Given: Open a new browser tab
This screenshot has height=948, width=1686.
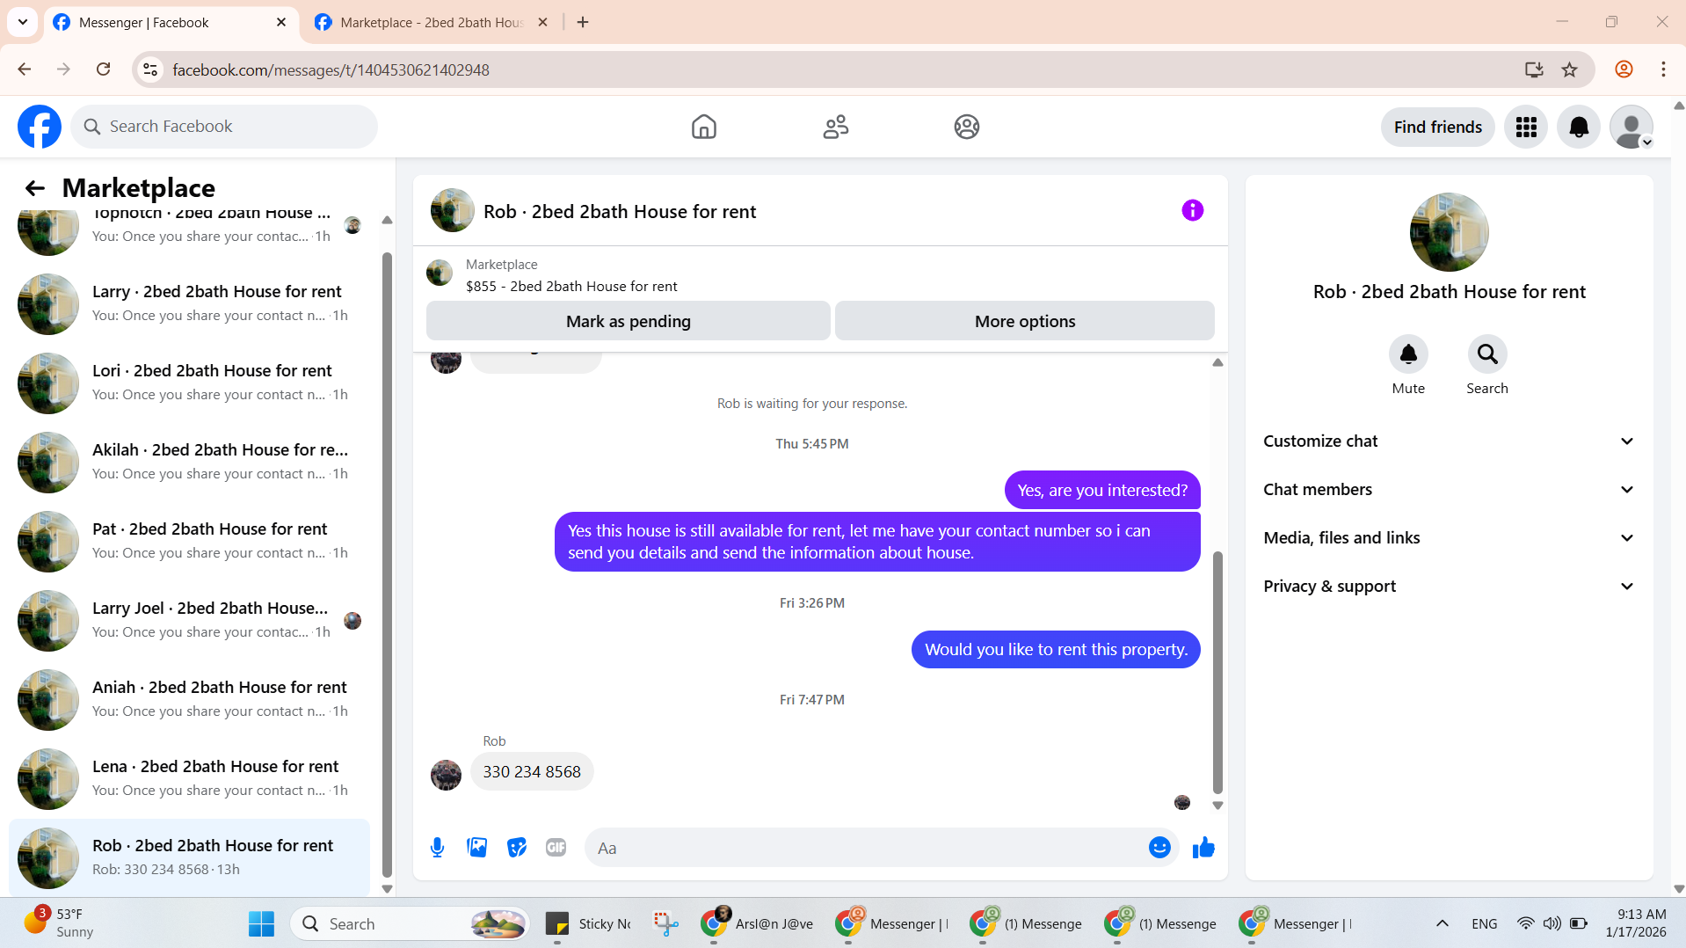Looking at the screenshot, I should tap(583, 23).
